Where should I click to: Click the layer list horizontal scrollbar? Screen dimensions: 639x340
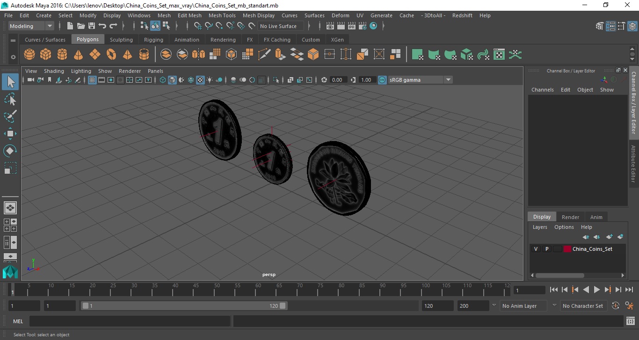559,275
